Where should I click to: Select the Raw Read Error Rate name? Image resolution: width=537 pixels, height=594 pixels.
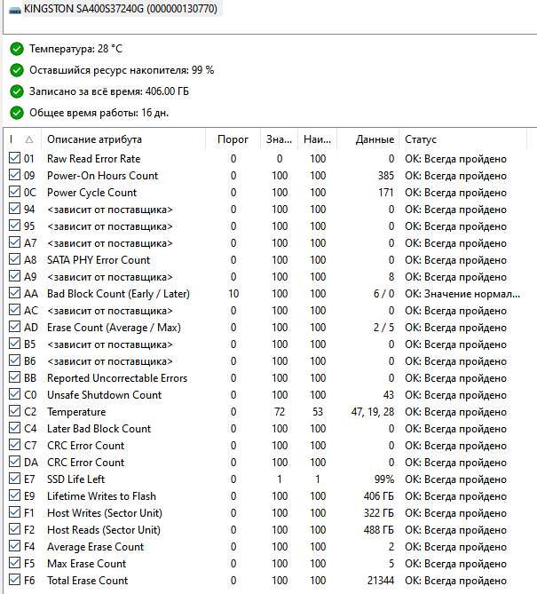click(93, 159)
